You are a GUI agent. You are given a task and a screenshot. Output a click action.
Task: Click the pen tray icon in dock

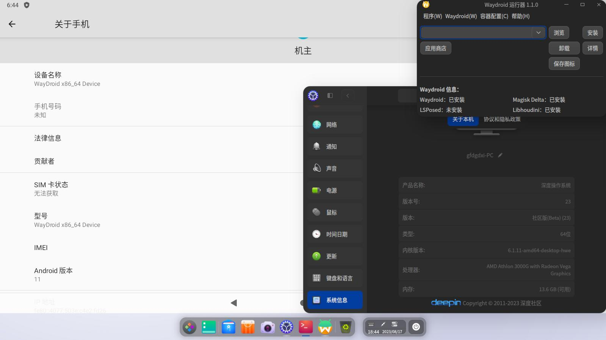[x=383, y=324]
